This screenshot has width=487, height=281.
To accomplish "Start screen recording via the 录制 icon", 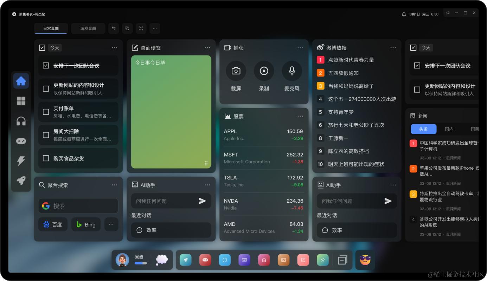I will 264,71.
